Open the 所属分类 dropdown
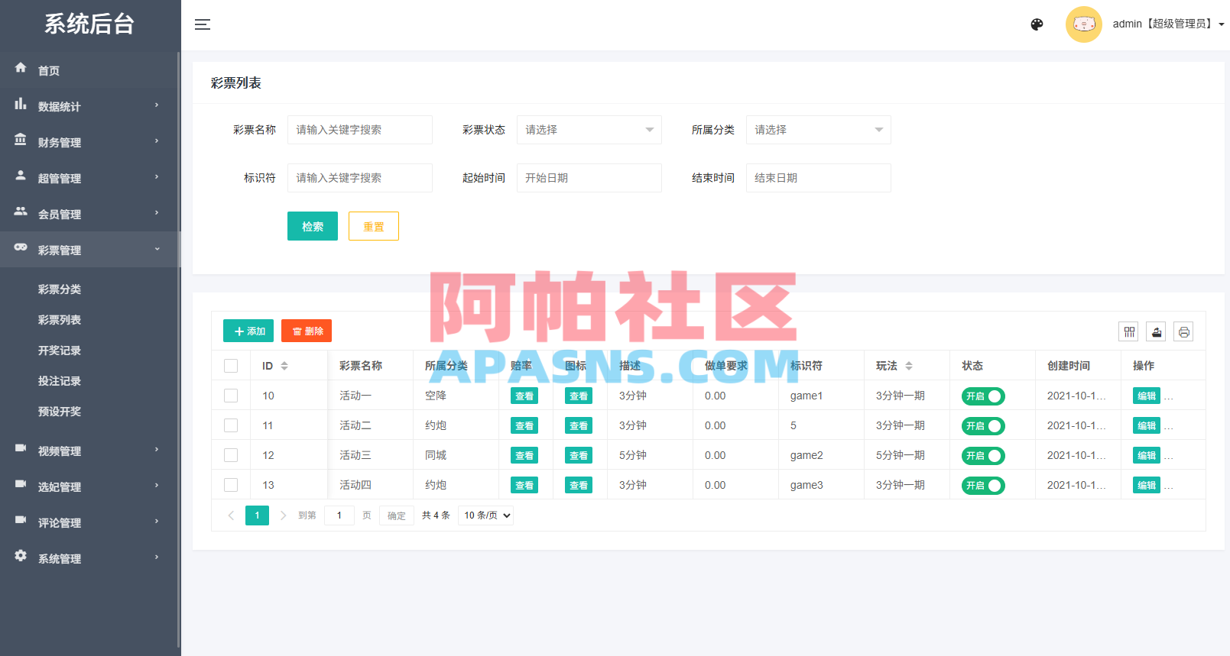Viewport: 1230px width, 656px height. (819, 130)
